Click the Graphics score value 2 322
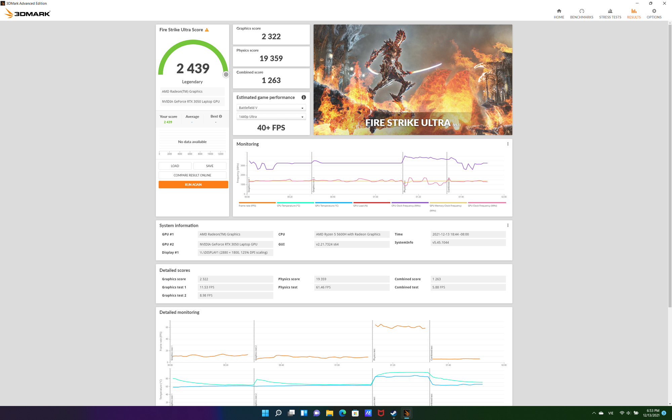The image size is (672, 420). 271,37
